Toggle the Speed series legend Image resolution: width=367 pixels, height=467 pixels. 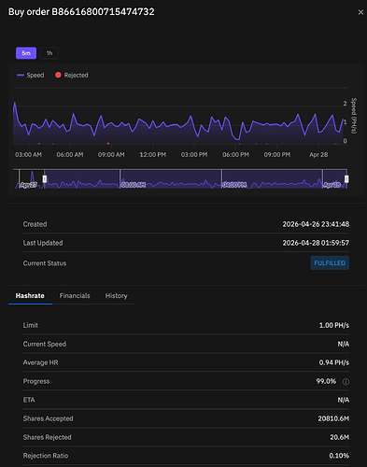pyautogui.click(x=31, y=75)
